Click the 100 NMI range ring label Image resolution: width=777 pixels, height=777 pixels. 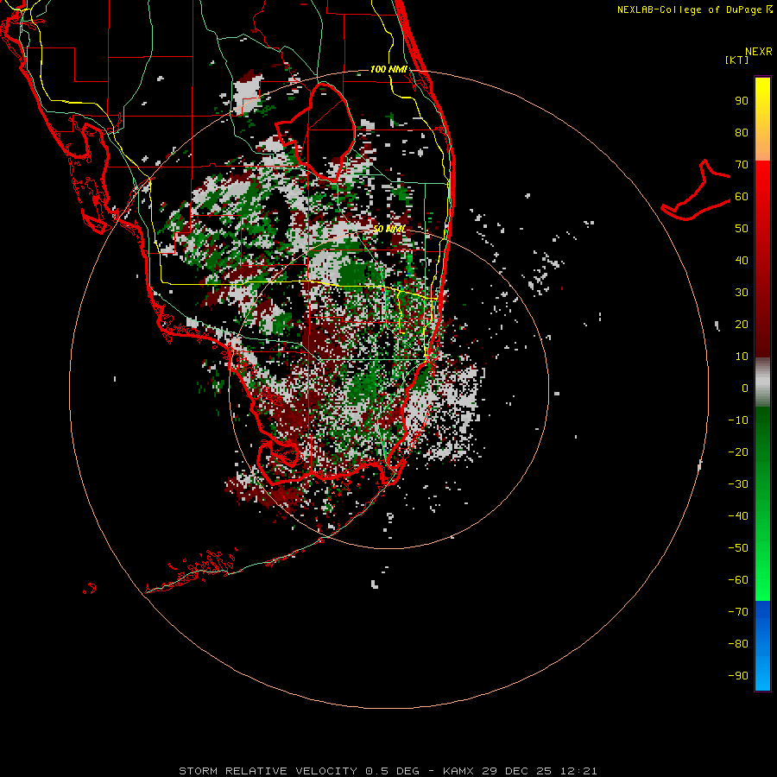coord(388,69)
